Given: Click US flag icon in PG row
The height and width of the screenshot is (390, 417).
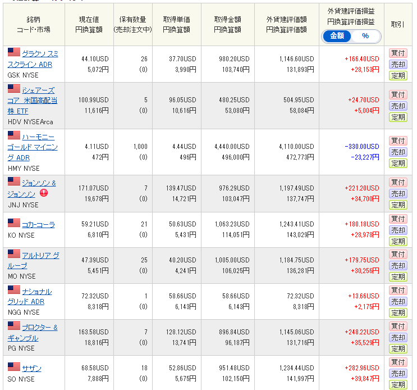Looking at the screenshot, I should [14, 326].
